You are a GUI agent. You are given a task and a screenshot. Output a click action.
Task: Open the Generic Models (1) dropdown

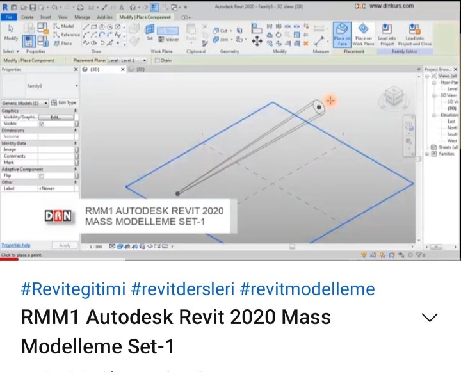pyautogui.click(x=25, y=103)
